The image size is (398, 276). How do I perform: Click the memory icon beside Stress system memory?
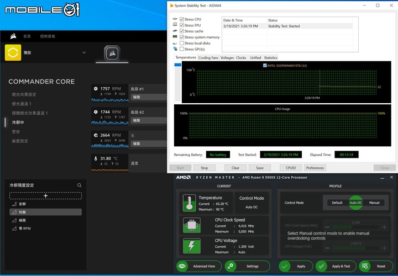(175, 37)
